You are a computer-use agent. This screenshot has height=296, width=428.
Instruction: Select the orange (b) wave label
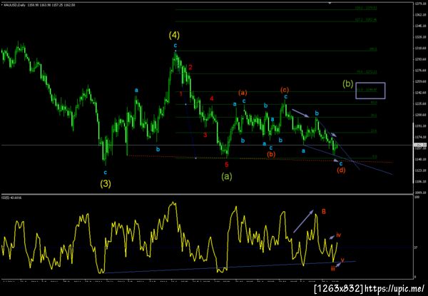click(x=271, y=154)
